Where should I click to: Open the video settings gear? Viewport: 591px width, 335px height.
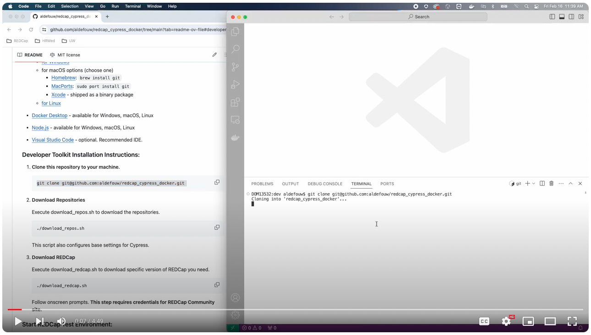[x=506, y=321]
